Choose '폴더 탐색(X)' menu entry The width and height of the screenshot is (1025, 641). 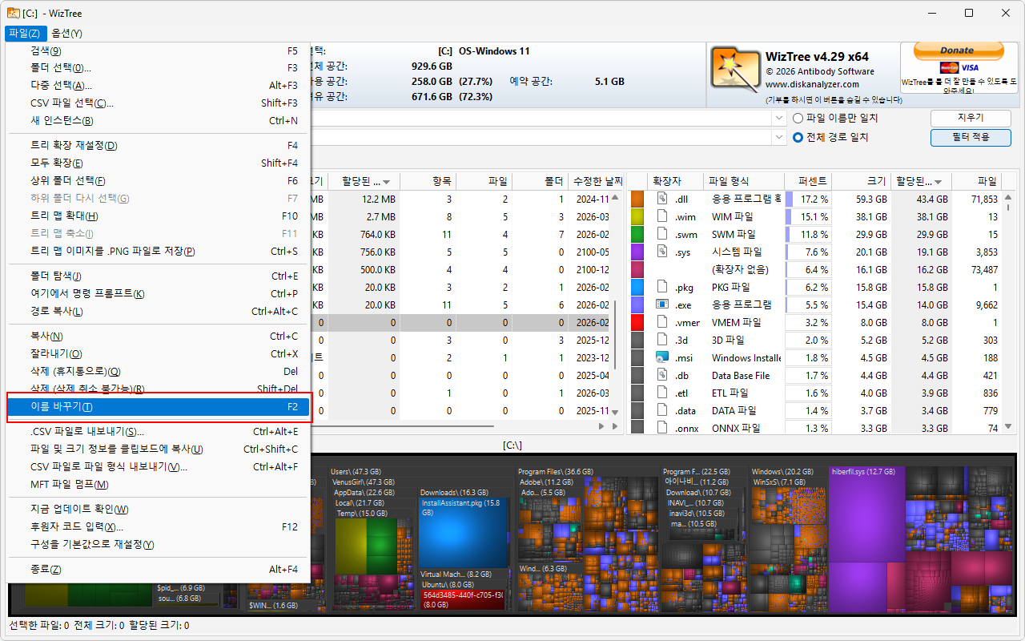pyautogui.click(x=158, y=276)
